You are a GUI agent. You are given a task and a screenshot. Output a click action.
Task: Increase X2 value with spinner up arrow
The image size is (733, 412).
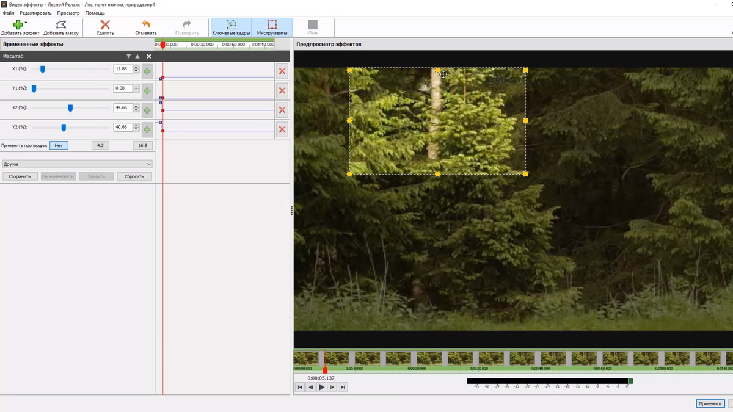click(136, 106)
